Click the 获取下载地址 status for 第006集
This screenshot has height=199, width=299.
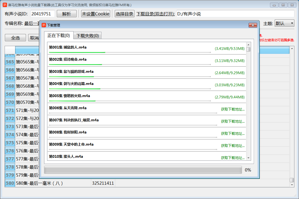pos(233,109)
